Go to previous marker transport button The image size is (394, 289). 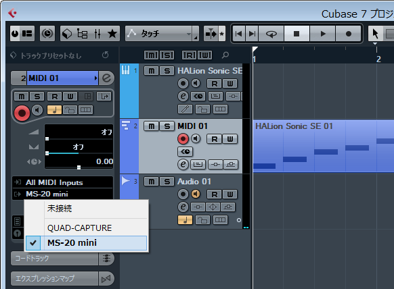pos(238,33)
